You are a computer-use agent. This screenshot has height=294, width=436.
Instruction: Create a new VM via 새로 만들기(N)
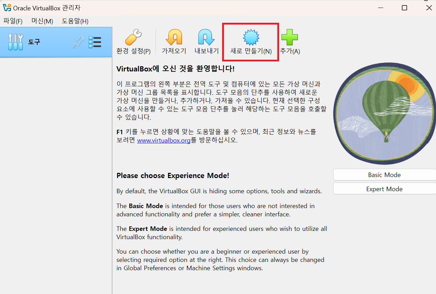coord(251,42)
